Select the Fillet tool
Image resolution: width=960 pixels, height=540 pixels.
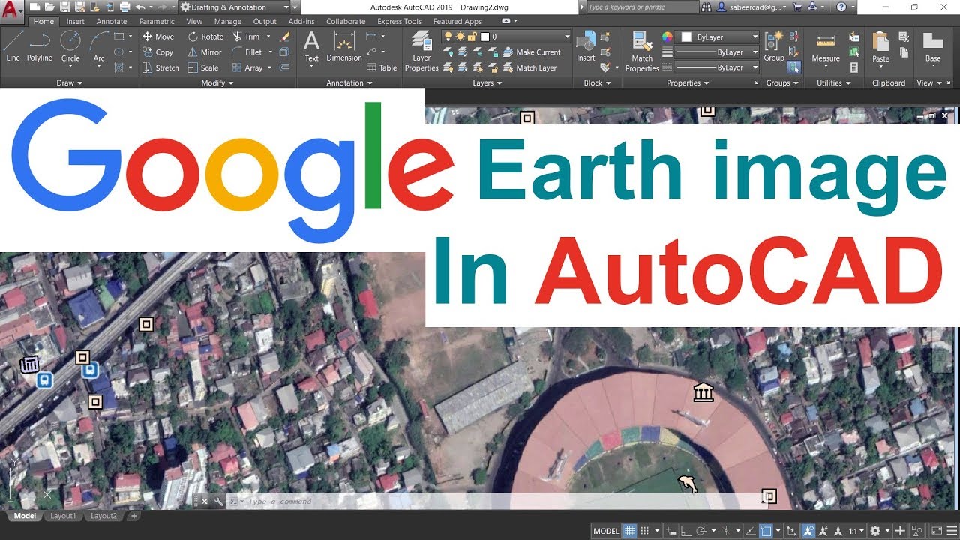point(247,52)
